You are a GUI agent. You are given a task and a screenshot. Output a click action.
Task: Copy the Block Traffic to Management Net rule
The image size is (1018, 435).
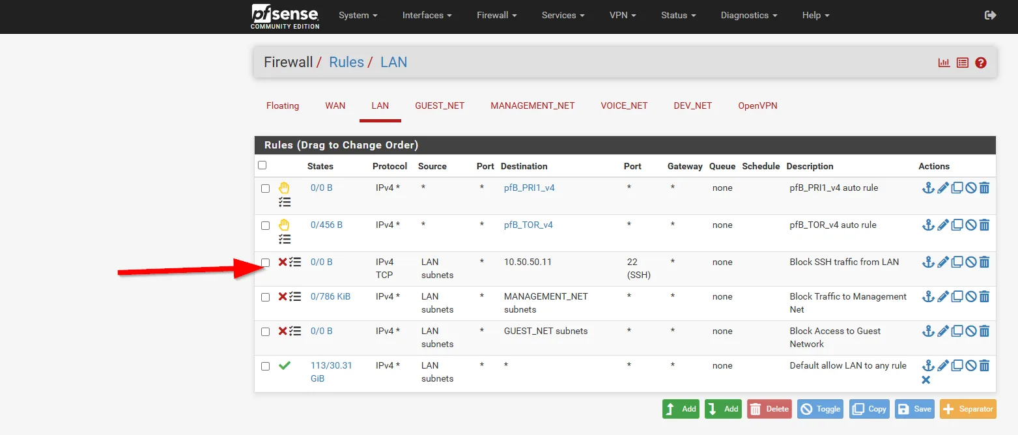957,297
